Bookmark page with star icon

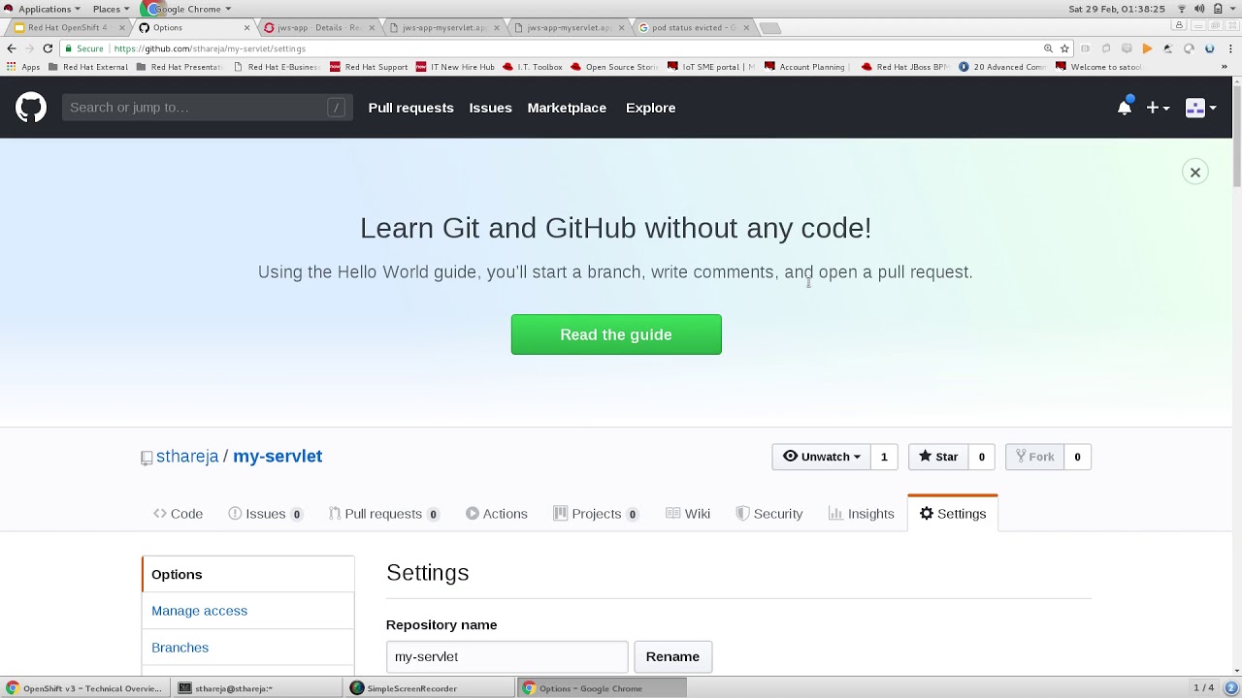click(1064, 48)
